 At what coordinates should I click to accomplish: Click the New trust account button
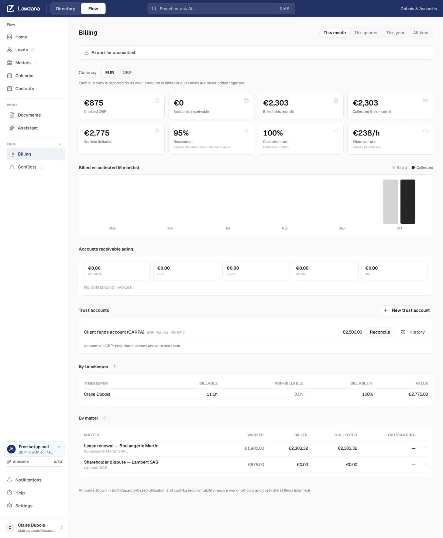(406, 310)
